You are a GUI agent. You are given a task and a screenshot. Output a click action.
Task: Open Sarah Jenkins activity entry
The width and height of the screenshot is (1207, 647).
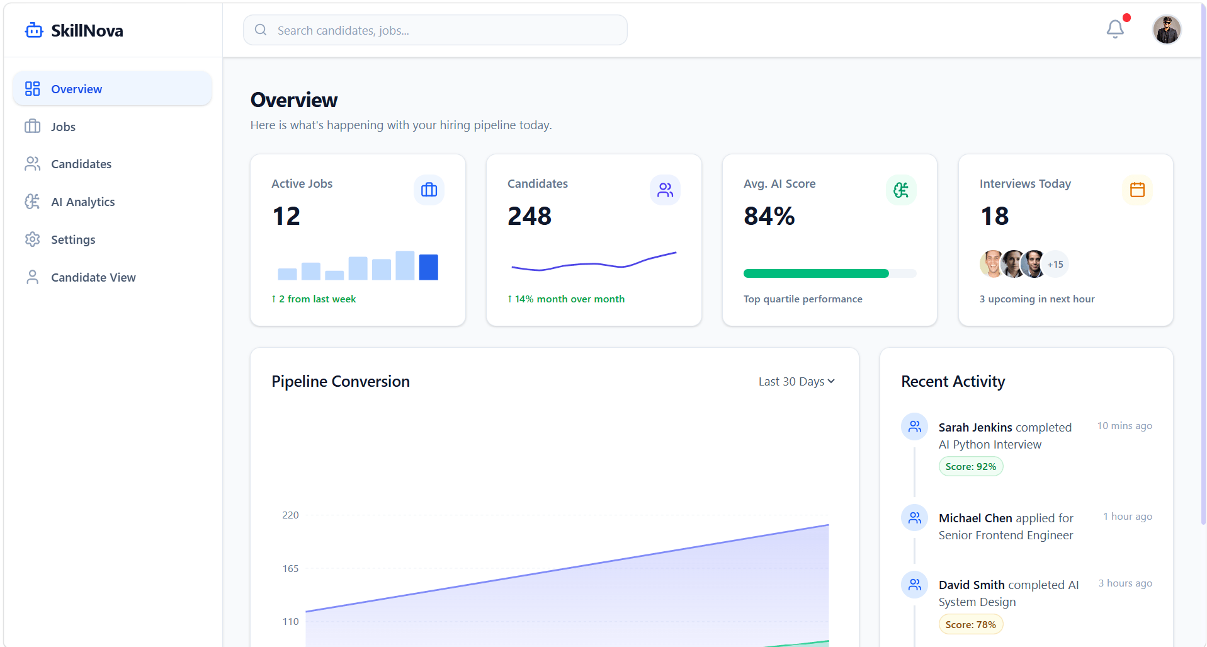pos(1026,445)
